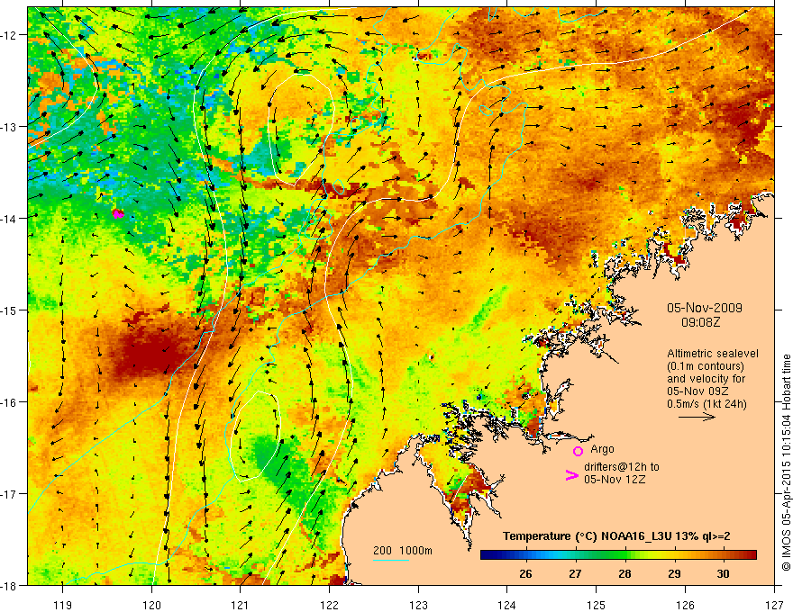The image size is (793, 612).
Task: Click the latitude axis label '-16'
Action: click(9, 402)
